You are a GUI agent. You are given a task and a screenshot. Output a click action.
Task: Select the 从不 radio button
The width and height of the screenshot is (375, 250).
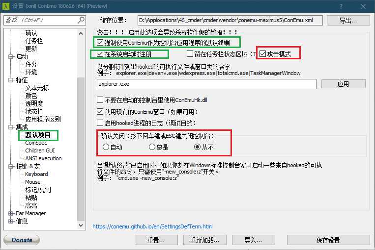[197, 147]
